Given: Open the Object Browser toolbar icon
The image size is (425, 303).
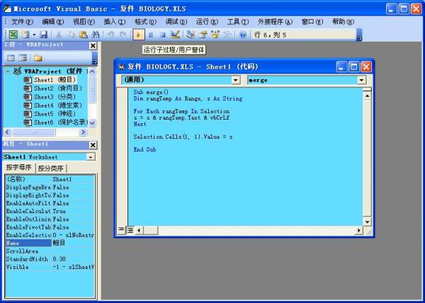Looking at the screenshot, I should tap(215, 35).
